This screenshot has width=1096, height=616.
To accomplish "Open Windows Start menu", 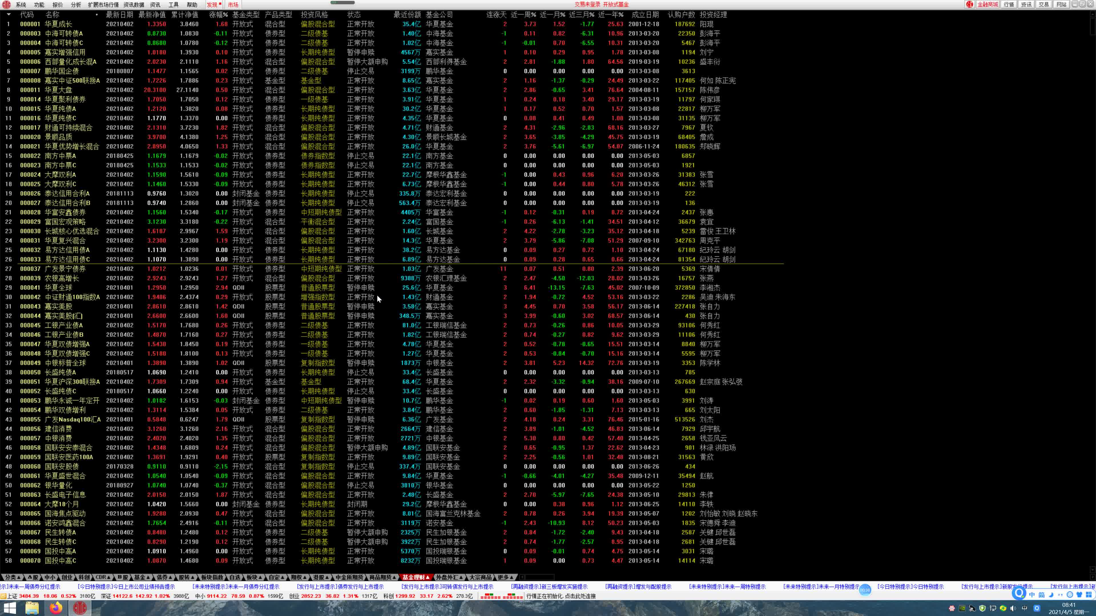I will coord(9,608).
